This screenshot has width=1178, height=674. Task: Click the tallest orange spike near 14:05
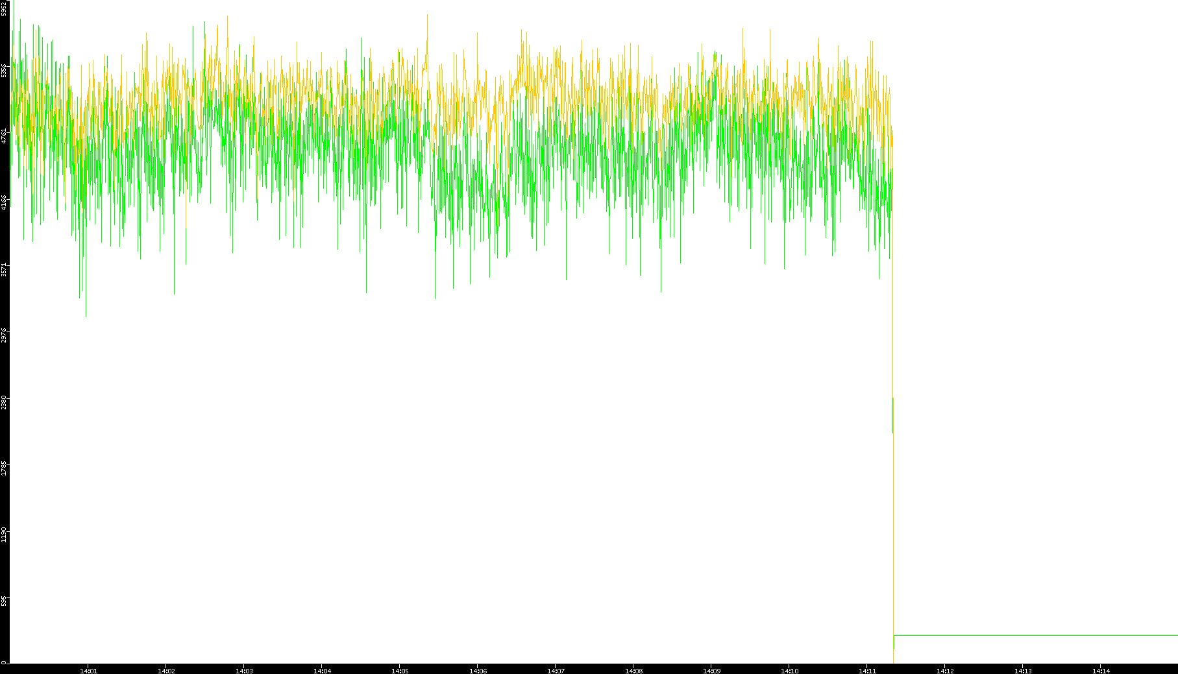[x=427, y=16]
